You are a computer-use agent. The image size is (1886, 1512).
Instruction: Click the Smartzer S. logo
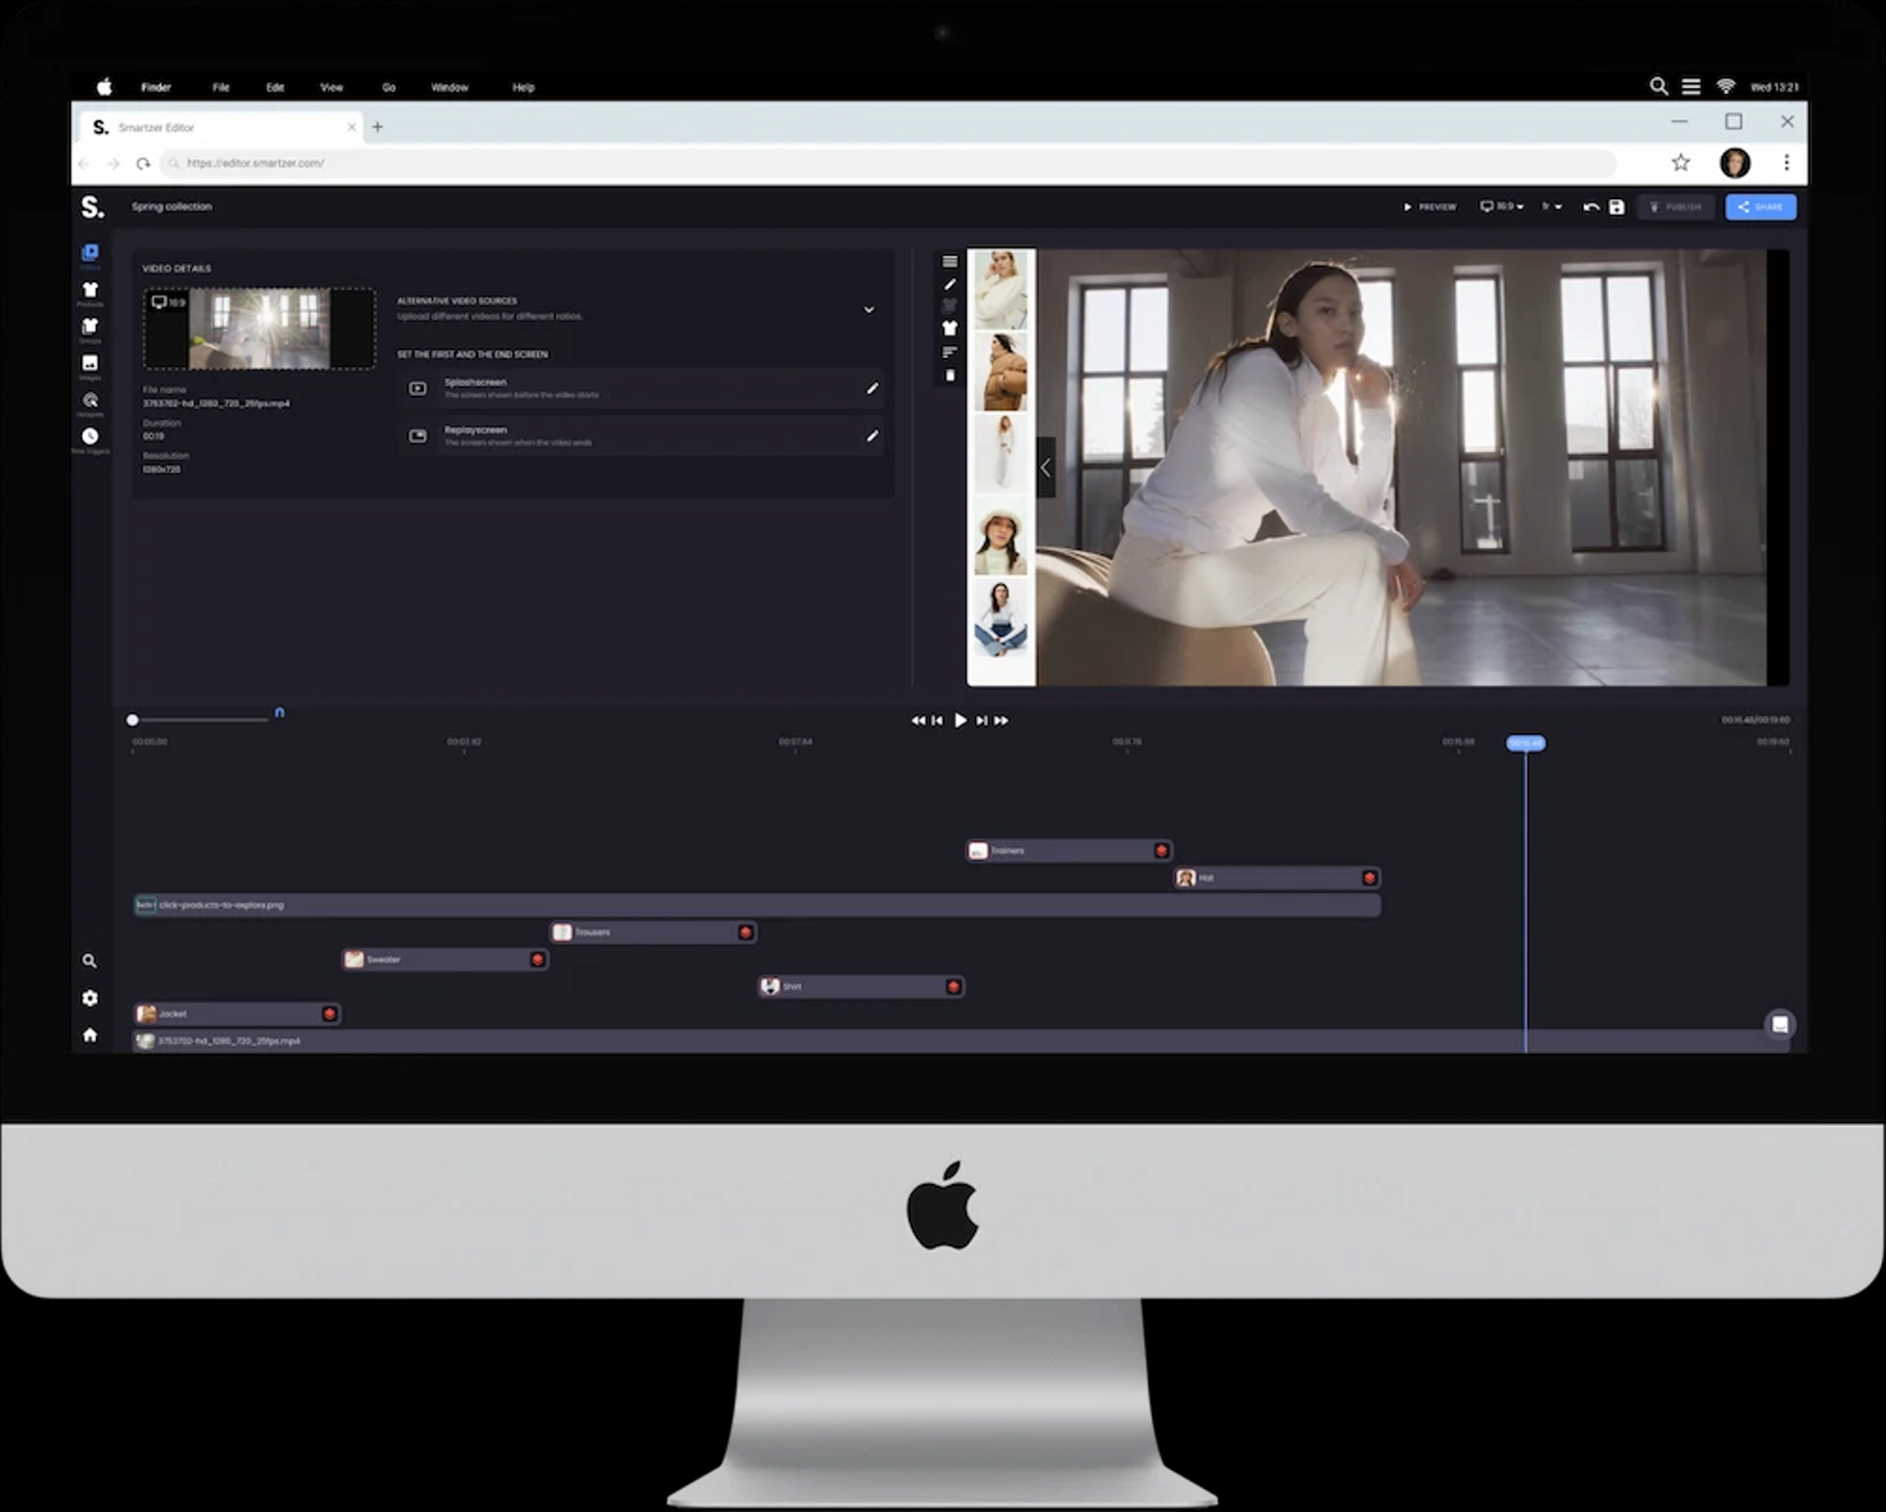[92, 207]
